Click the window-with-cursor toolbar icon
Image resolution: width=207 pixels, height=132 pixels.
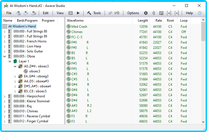(x=161, y=13)
